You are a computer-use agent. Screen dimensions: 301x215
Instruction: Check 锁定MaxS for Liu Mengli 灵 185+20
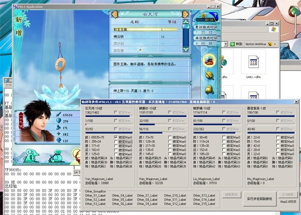224,154
